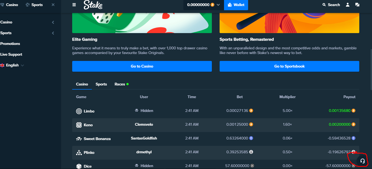The image size is (372, 169).
Task: Close the sidebar with X icon
Action: [53, 5]
